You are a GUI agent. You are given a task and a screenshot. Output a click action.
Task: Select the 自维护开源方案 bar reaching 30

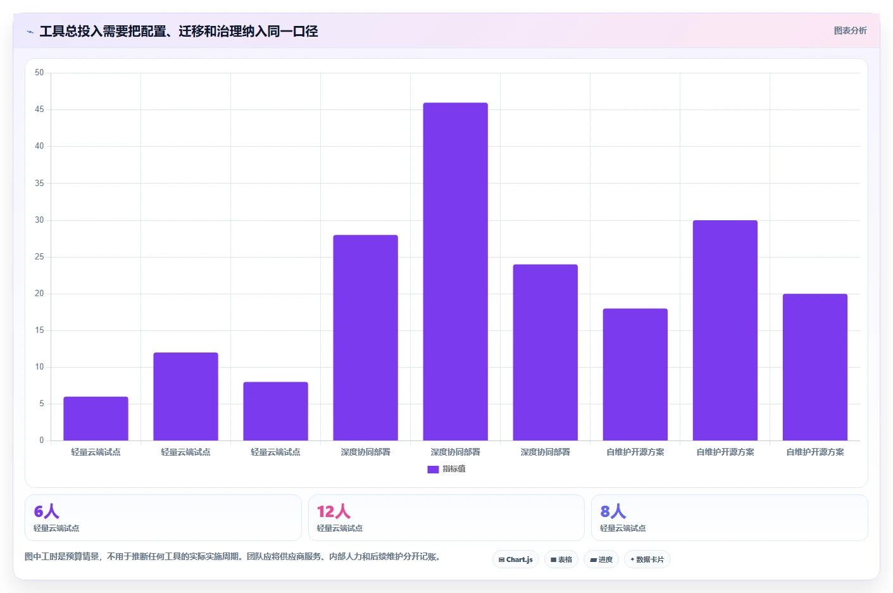(x=725, y=330)
